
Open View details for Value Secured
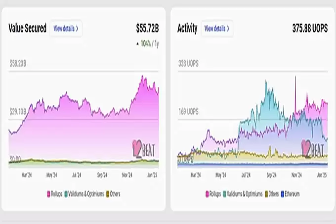pos(66,28)
